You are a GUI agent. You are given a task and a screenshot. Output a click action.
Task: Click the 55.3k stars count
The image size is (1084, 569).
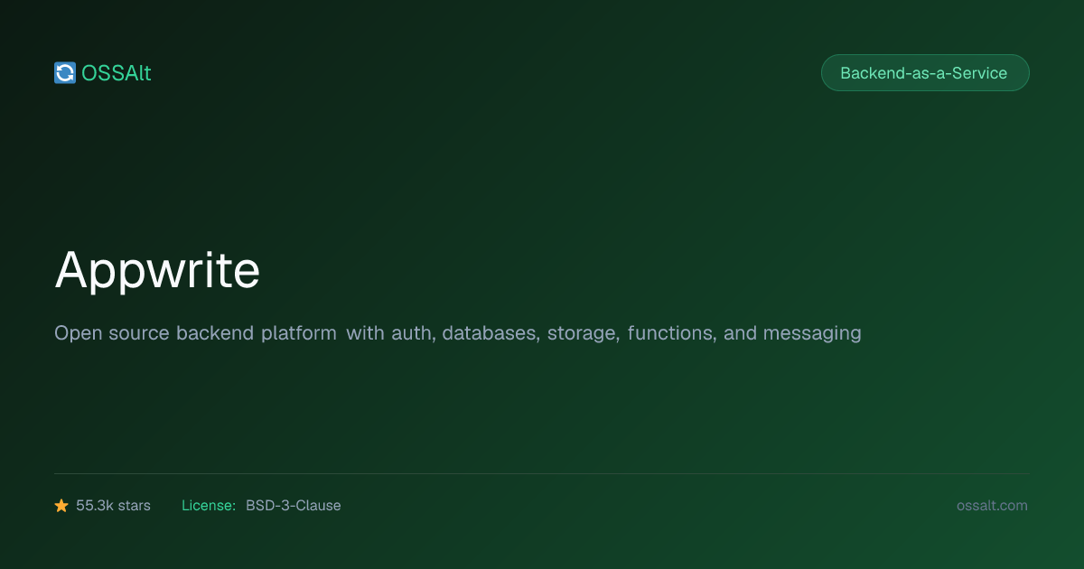tap(113, 506)
